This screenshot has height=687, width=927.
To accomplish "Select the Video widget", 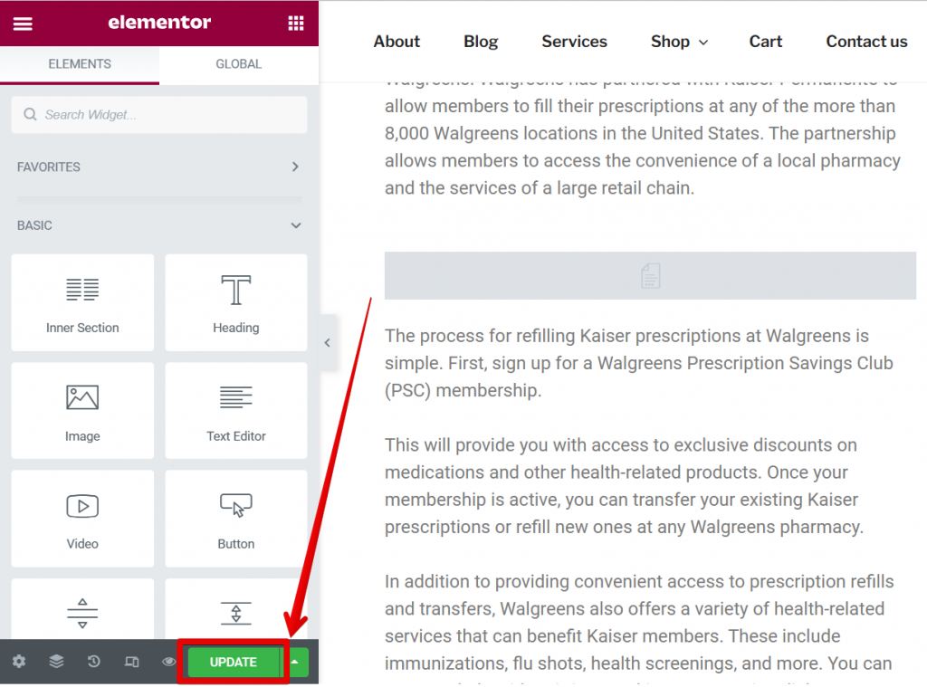I will pos(82,518).
